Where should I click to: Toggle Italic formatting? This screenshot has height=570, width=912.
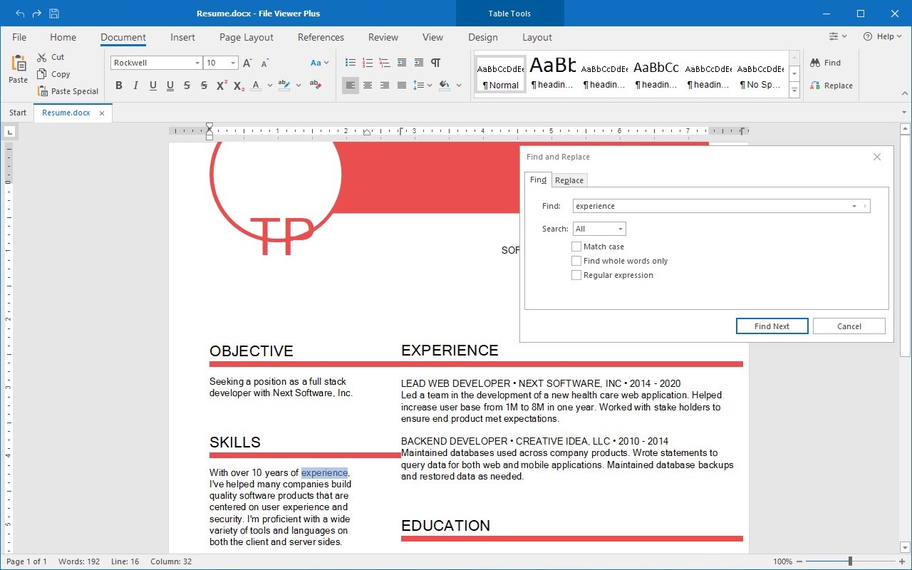click(x=136, y=85)
